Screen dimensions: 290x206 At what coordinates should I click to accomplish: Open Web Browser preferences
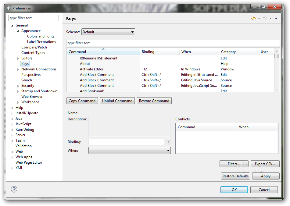32,97
